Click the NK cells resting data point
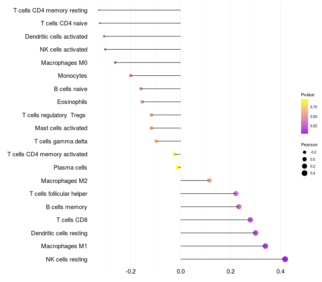 tap(285, 259)
